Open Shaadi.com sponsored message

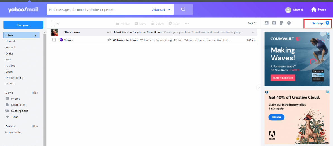154,32
